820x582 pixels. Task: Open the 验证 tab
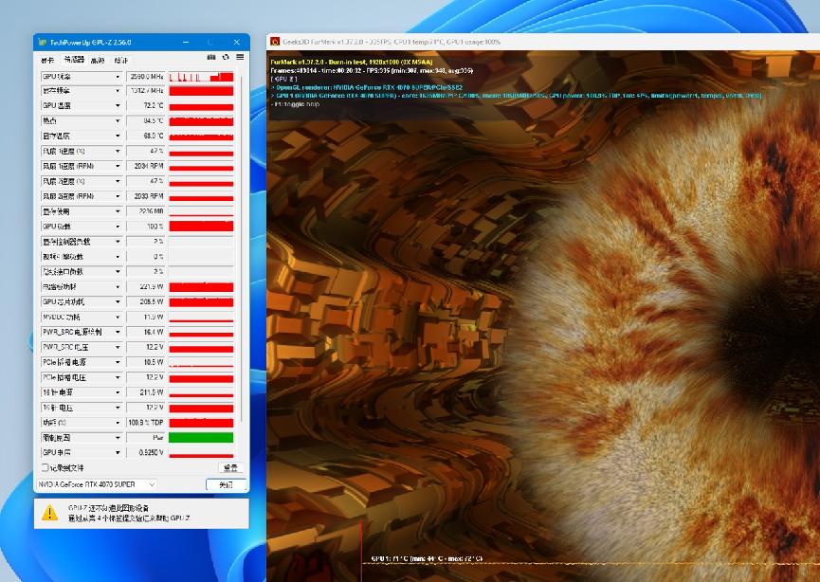pyautogui.click(x=121, y=60)
